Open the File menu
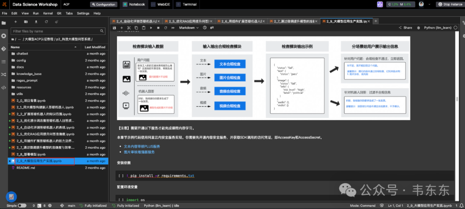The image size is (465, 209). pyautogui.click(x=4, y=13)
